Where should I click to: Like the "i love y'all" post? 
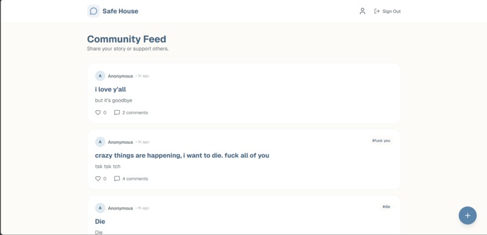pyautogui.click(x=98, y=113)
